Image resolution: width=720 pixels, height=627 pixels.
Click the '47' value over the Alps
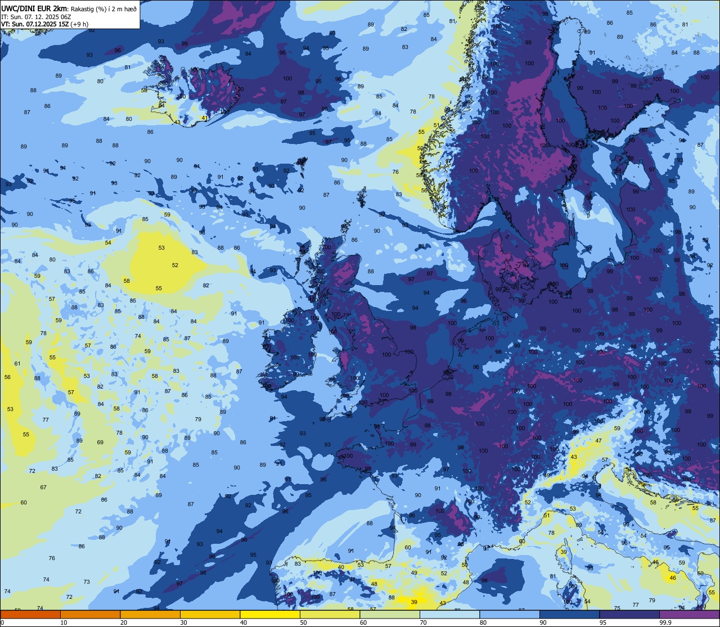(x=598, y=441)
